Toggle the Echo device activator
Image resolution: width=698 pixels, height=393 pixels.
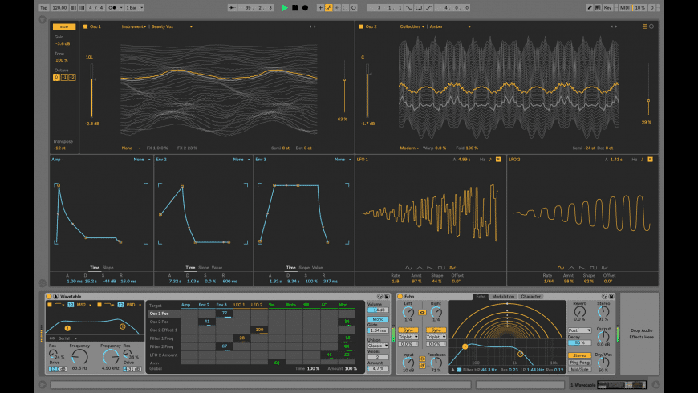(400, 296)
